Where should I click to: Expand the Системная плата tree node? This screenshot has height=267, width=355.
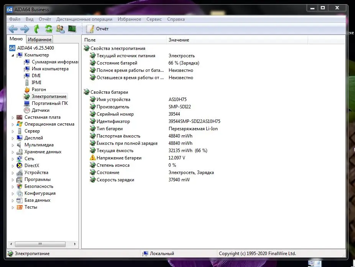13,118
